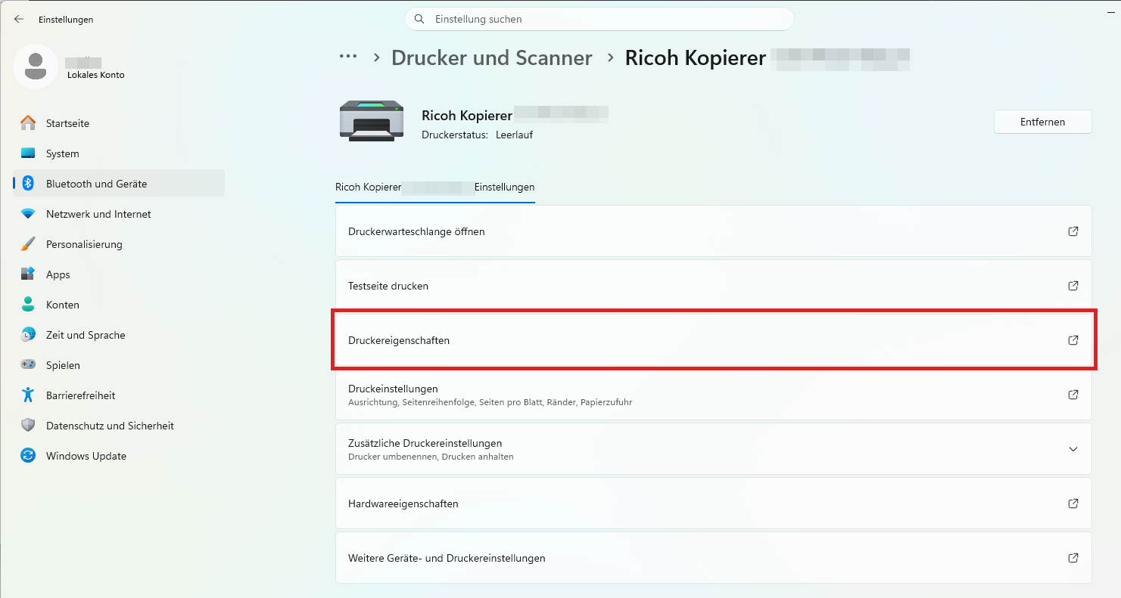Click the Datenschutz und Sicherheit shield icon

coord(28,426)
